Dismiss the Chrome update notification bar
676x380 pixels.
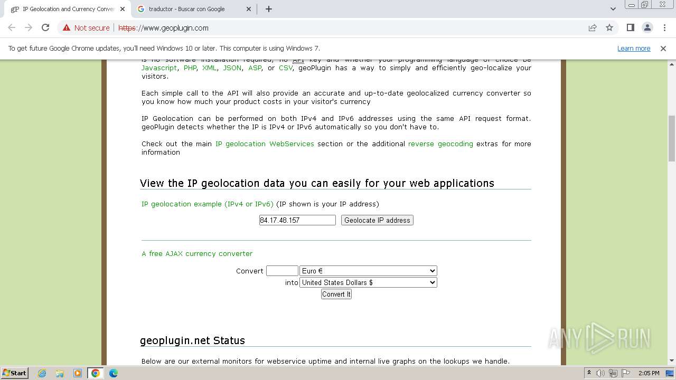point(663,49)
